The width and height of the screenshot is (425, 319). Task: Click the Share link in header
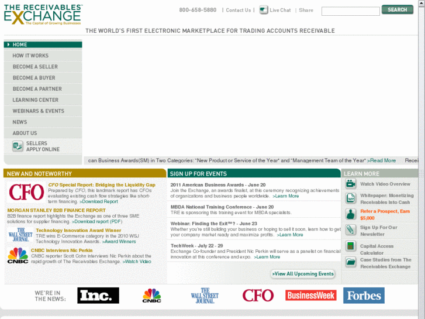[x=306, y=11]
